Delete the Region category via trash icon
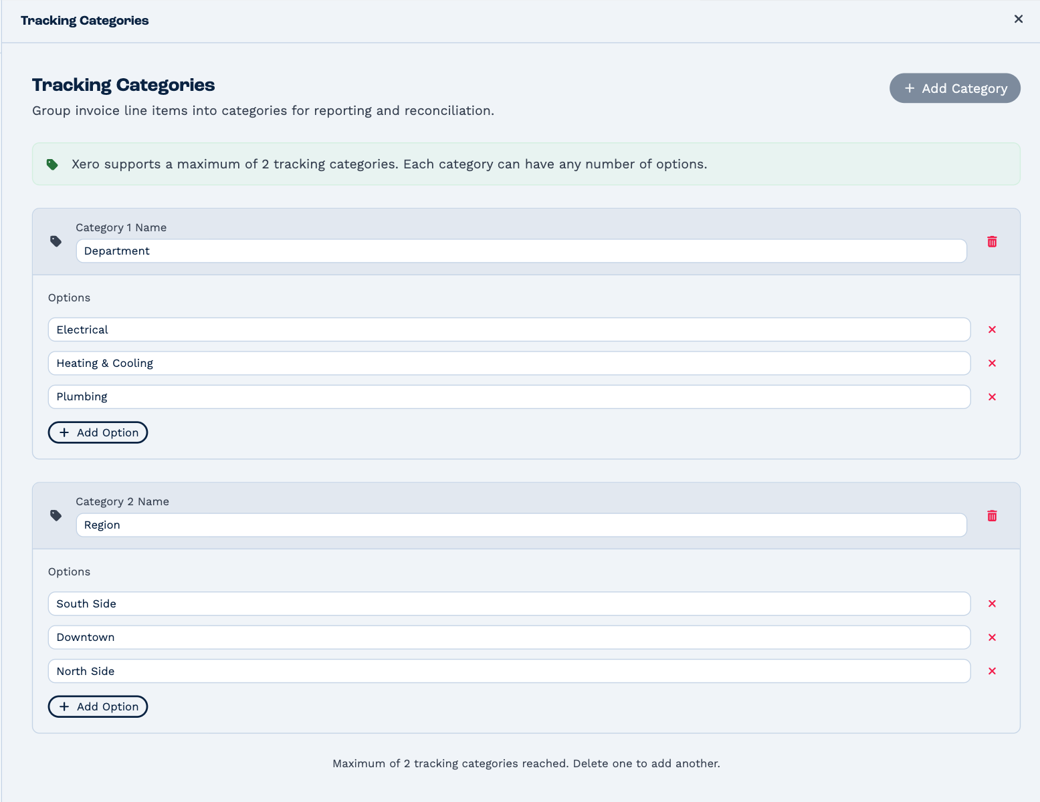The height and width of the screenshot is (802, 1040). (x=992, y=515)
